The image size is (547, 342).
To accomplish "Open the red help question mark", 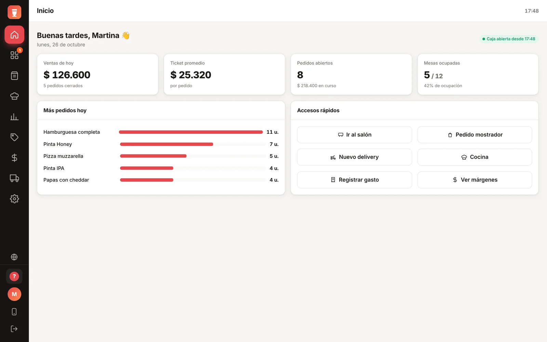I will pyautogui.click(x=14, y=276).
